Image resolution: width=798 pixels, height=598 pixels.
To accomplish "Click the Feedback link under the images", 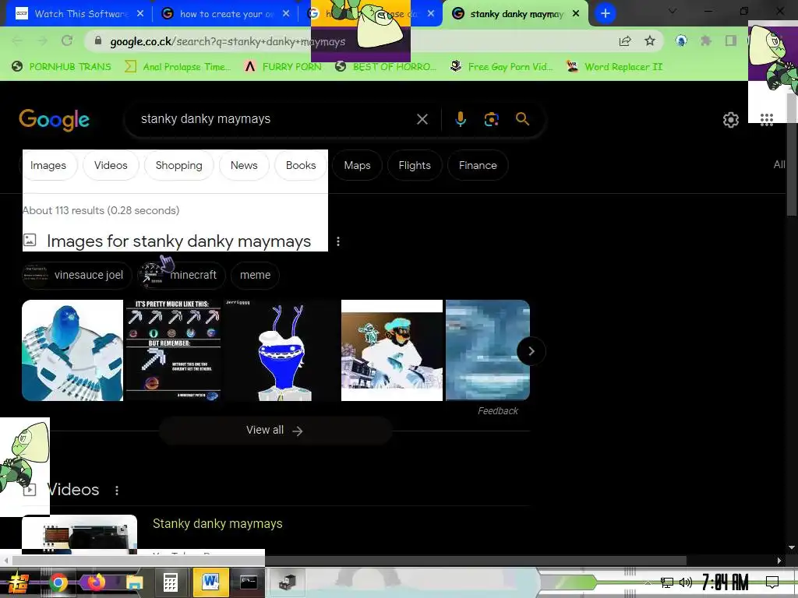I will pos(498,411).
